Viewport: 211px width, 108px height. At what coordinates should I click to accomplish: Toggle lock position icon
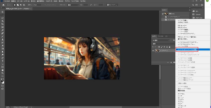pos(164,47)
